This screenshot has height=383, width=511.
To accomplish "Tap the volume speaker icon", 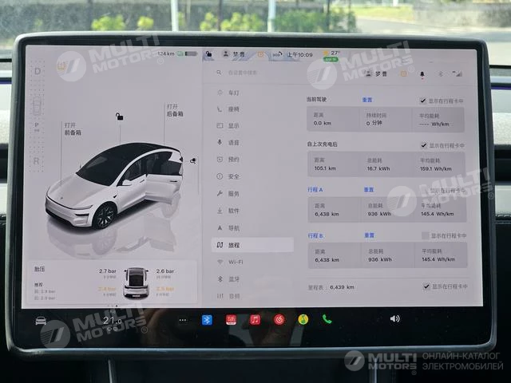I will point(394,318).
